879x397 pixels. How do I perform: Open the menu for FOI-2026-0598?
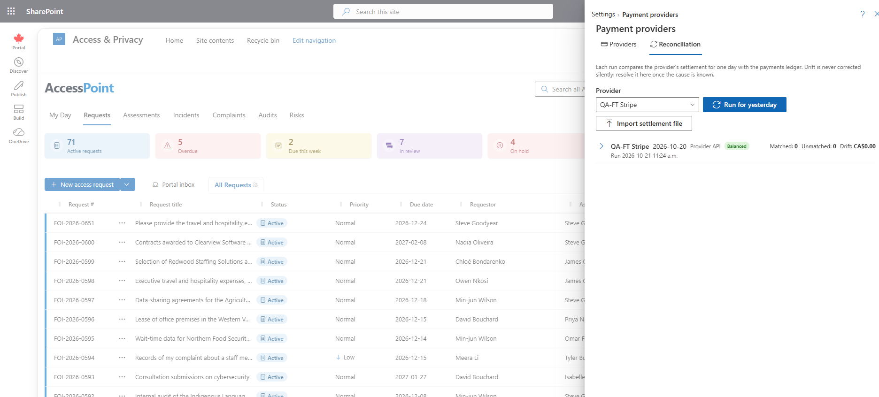(122, 281)
